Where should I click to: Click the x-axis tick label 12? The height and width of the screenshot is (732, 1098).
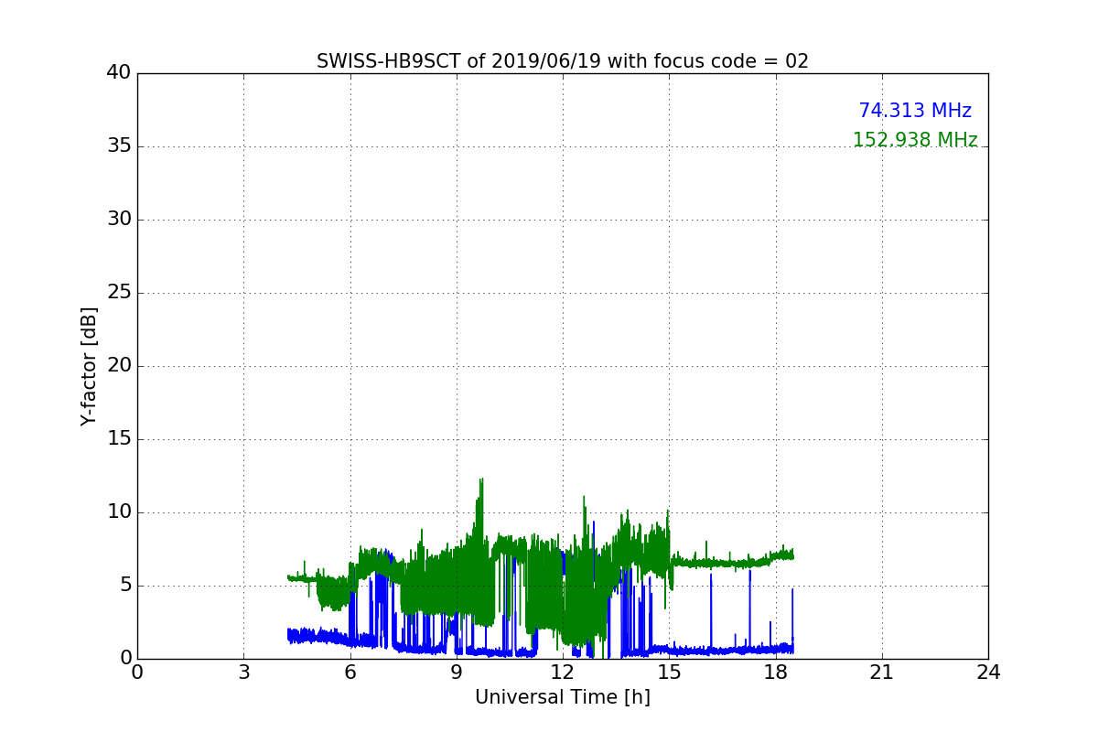click(563, 673)
